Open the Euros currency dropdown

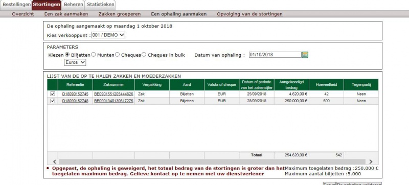tap(75, 62)
